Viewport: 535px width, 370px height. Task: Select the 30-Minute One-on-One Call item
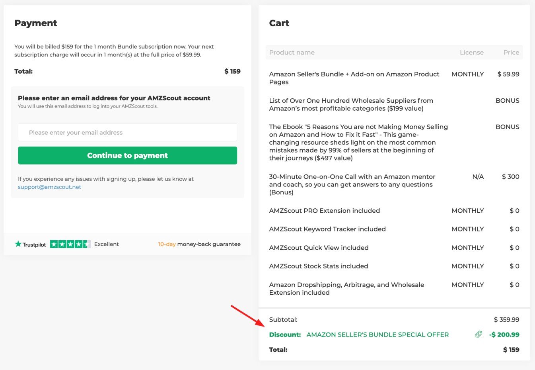(394, 184)
